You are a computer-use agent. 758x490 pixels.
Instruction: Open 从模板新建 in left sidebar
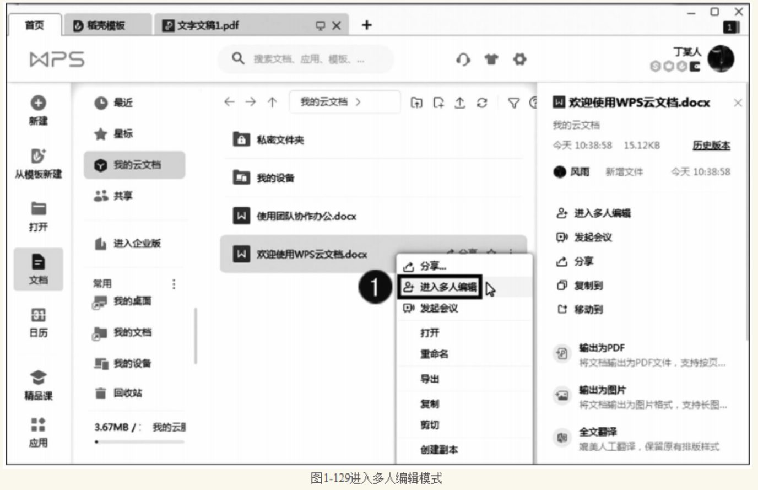point(38,164)
